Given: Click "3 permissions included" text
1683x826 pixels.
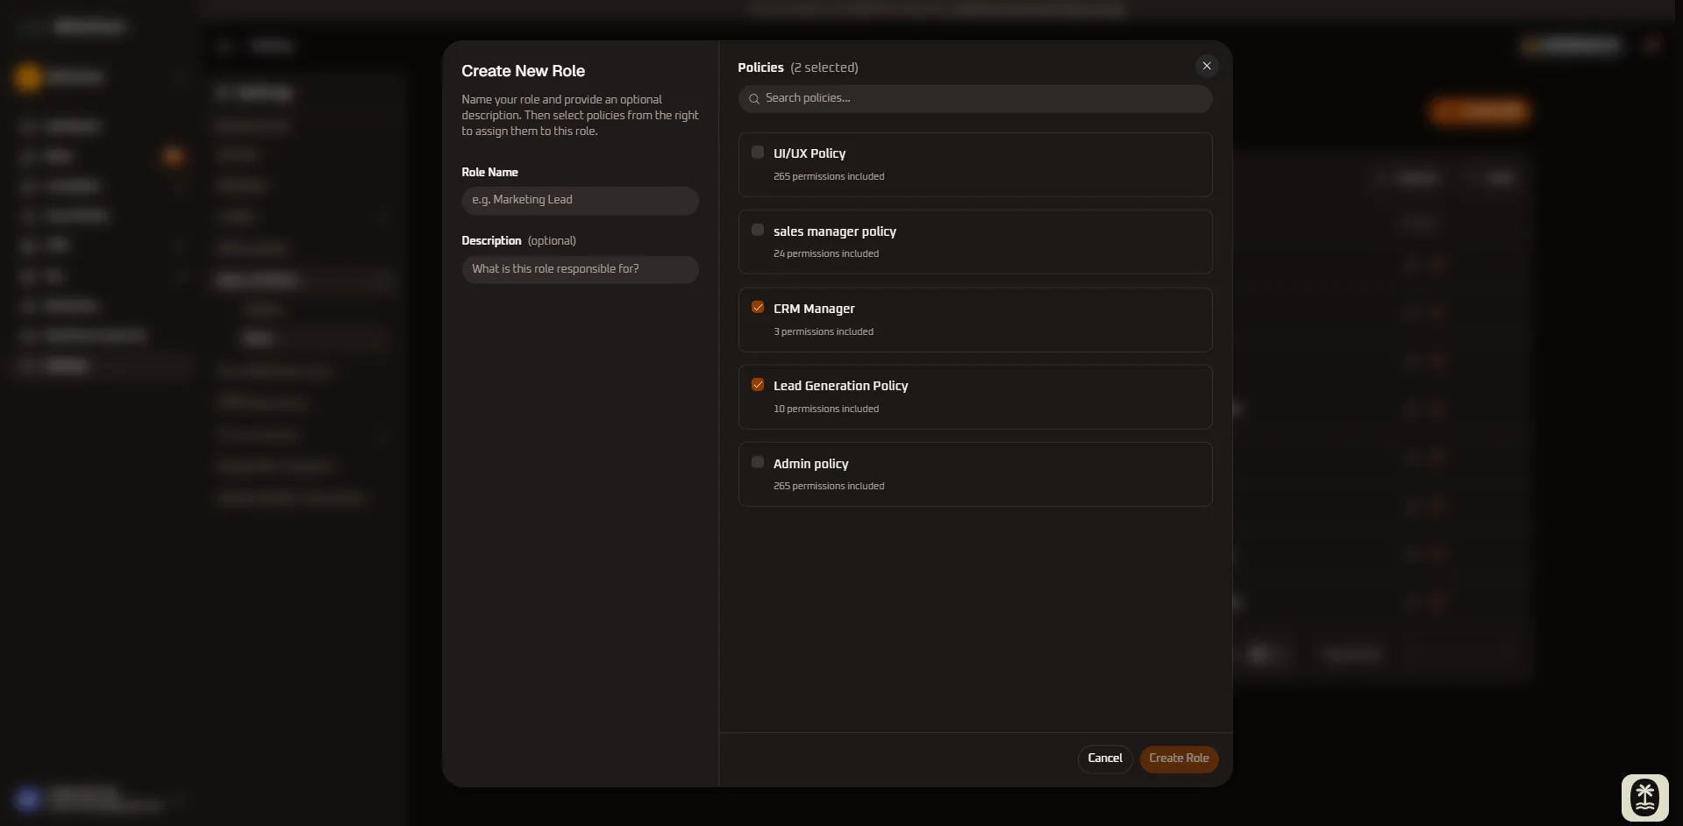Looking at the screenshot, I should 824,331.
